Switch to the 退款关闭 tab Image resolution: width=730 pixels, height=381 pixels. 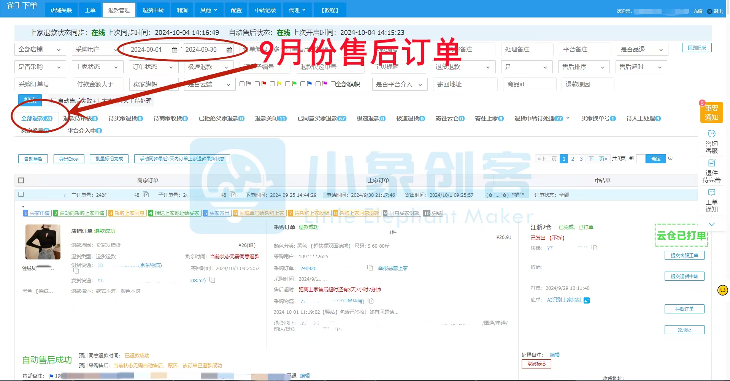tap(271, 119)
